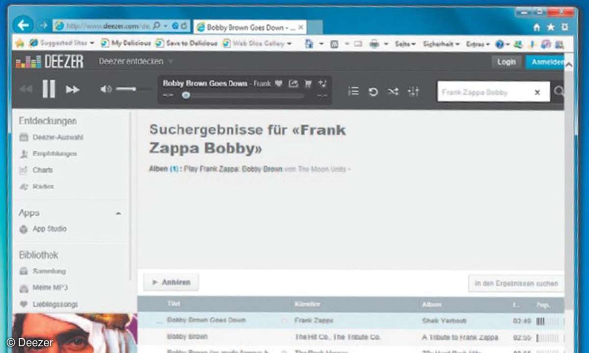Open the play queue list

353,91
